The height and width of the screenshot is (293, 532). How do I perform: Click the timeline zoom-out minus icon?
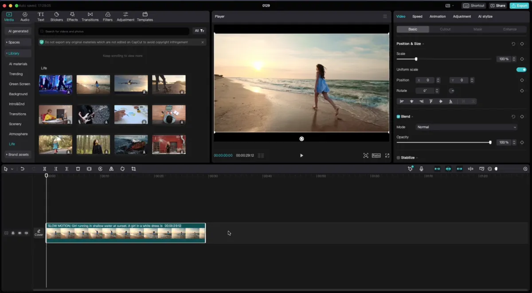coord(490,169)
